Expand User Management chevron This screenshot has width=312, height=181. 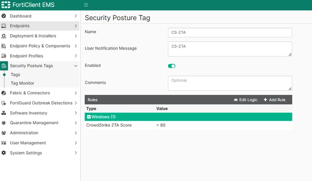pos(75,143)
